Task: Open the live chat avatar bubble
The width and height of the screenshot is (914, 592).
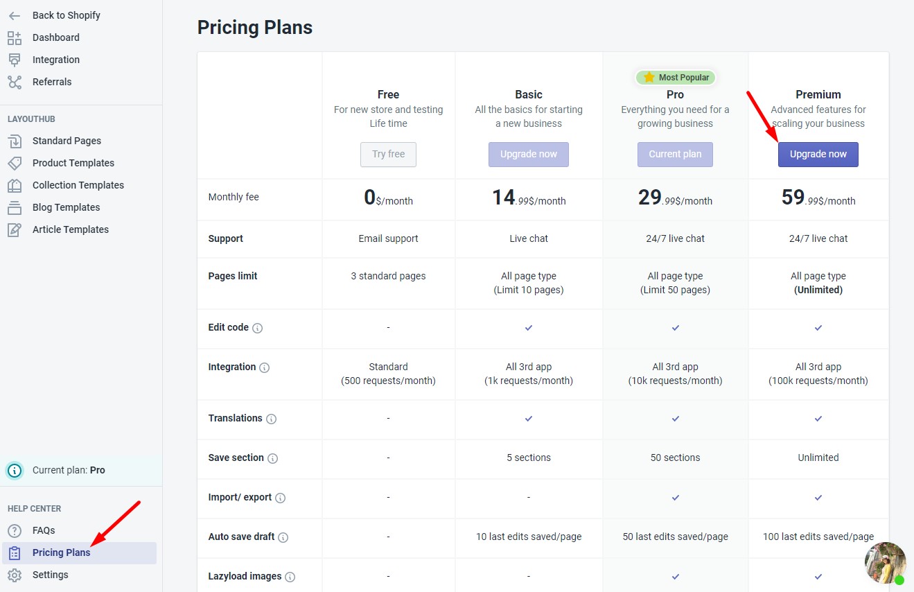Action: [885, 562]
